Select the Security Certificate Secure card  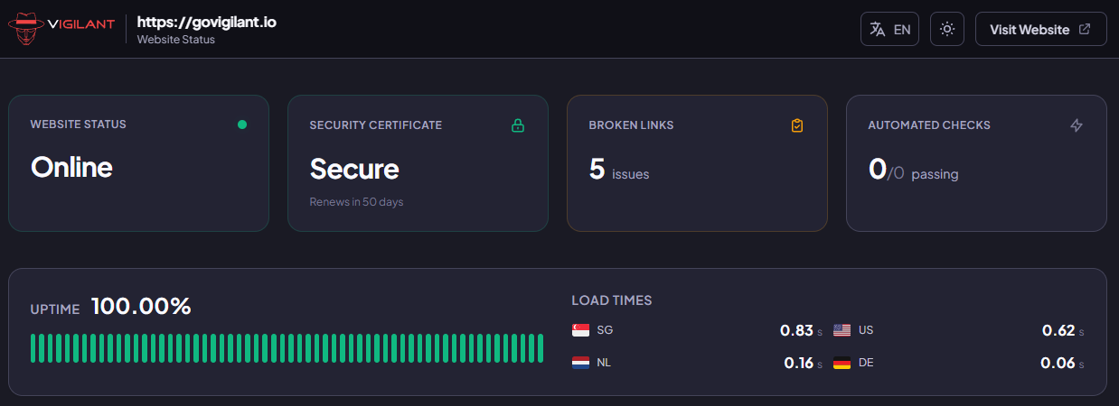(418, 163)
